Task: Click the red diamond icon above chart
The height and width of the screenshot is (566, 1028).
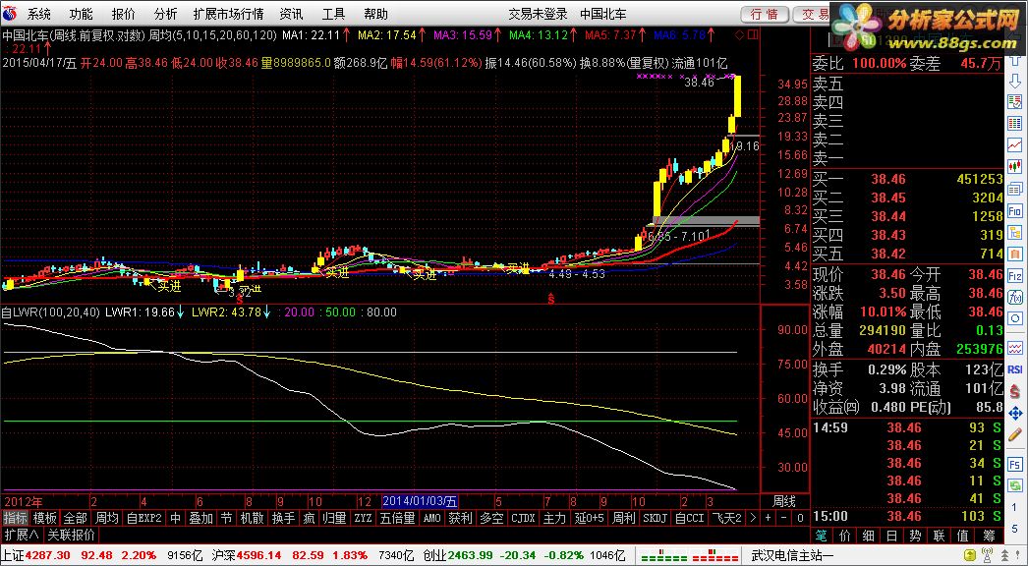Action: point(740,34)
